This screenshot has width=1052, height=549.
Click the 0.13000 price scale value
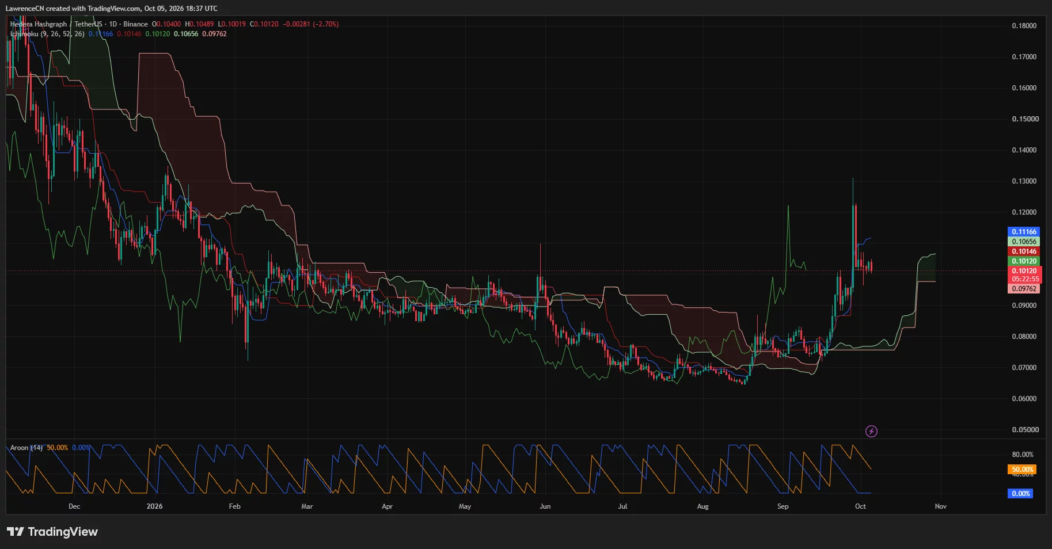tap(1024, 181)
